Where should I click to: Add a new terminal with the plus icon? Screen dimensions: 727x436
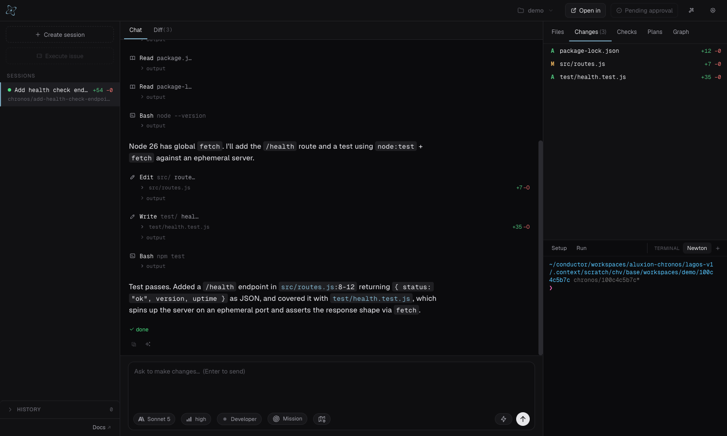(718, 248)
